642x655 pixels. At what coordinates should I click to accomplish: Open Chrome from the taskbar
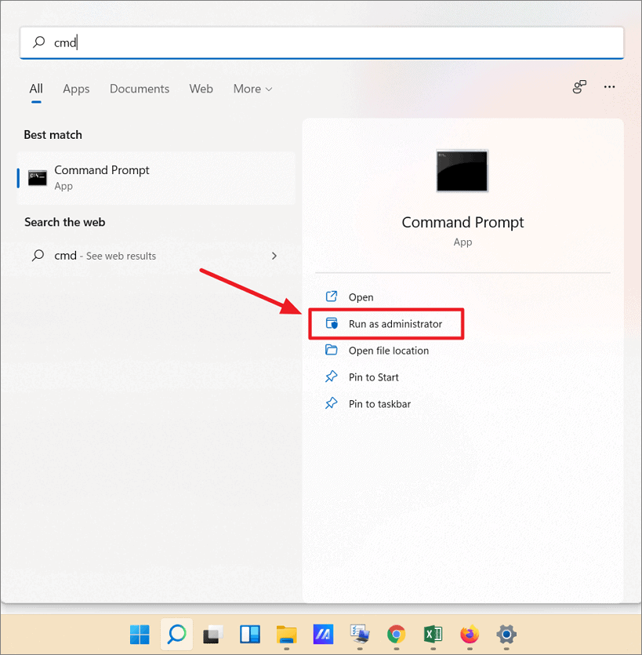tap(396, 635)
